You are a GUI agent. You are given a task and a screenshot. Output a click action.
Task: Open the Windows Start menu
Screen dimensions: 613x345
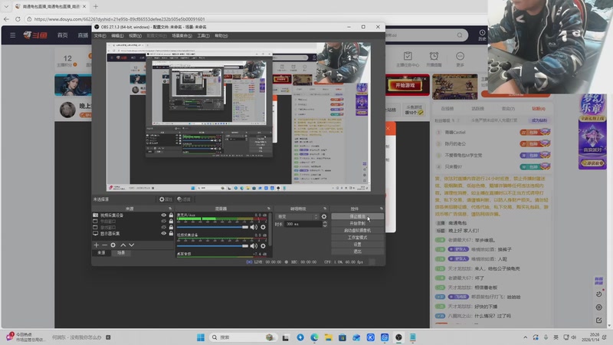point(201,337)
